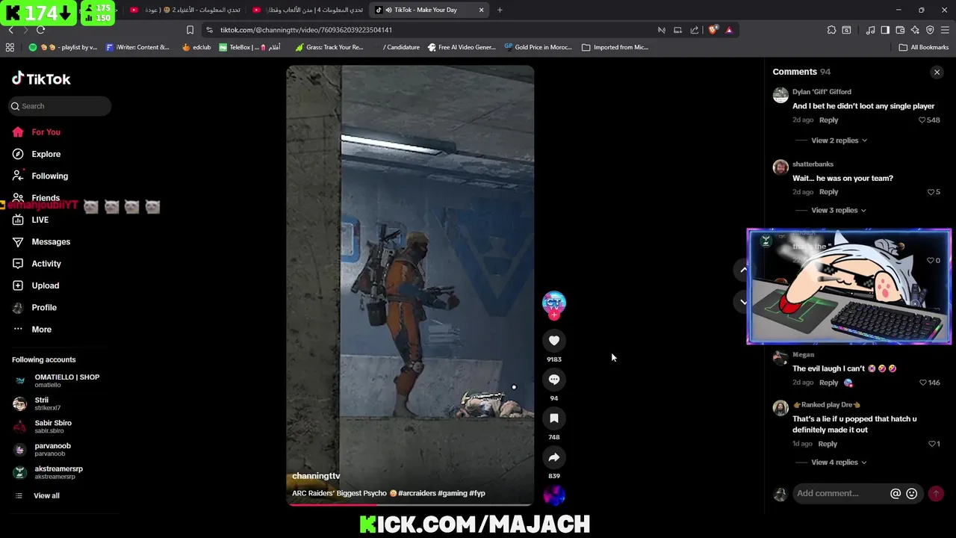Viewport: 956px width, 538px height.
Task: Open the browser extensions puzzle icon
Action: pyautogui.click(x=831, y=30)
